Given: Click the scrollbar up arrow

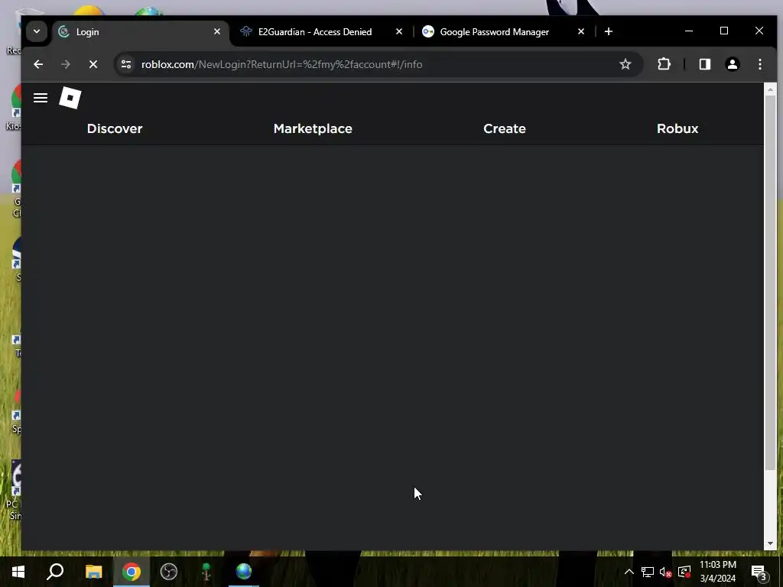Looking at the screenshot, I should pos(770,90).
